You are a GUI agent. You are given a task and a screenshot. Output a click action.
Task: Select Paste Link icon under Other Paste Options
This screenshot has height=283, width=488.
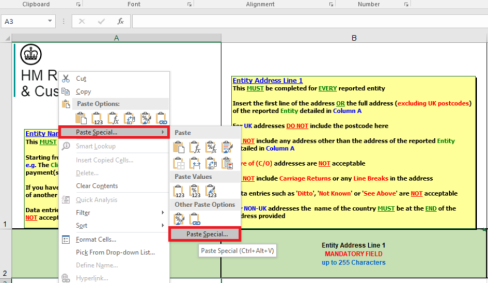(195, 219)
